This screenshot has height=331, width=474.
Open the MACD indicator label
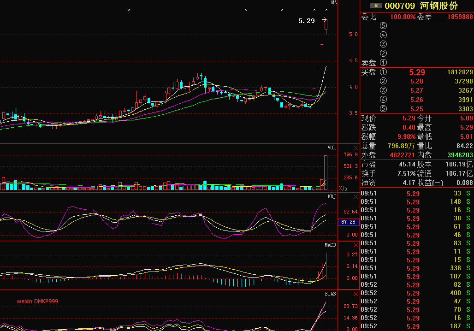point(330,245)
